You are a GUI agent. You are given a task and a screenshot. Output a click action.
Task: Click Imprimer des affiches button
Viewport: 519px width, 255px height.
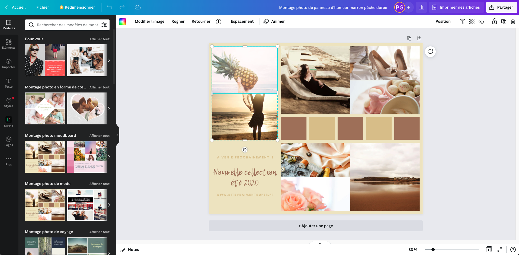coord(456,7)
